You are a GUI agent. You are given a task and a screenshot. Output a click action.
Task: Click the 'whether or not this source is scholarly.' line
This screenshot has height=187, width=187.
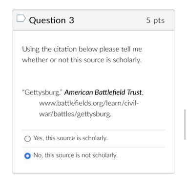82,60
